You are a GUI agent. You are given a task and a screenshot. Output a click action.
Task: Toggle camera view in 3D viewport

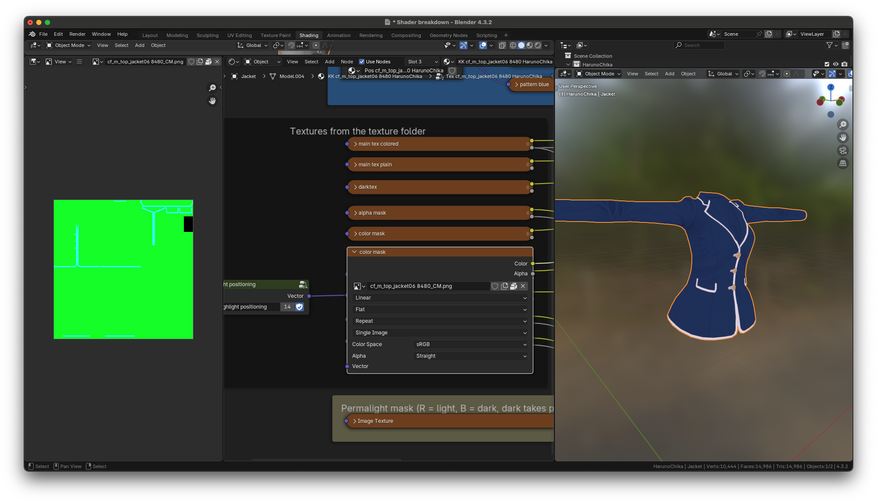842,150
